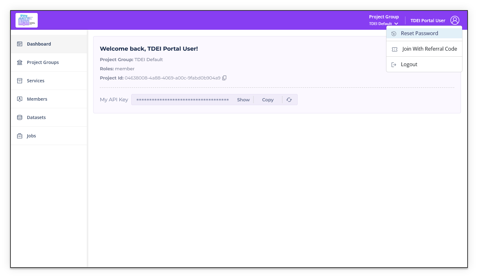This screenshot has height=278, width=478.
Task: Open the TDEI Default project group dropdown
Action: point(384,23)
